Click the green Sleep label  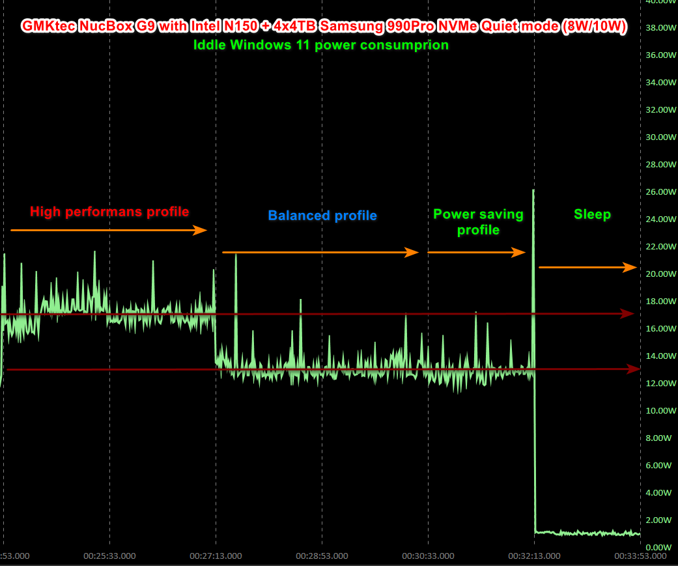tap(592, 214)
